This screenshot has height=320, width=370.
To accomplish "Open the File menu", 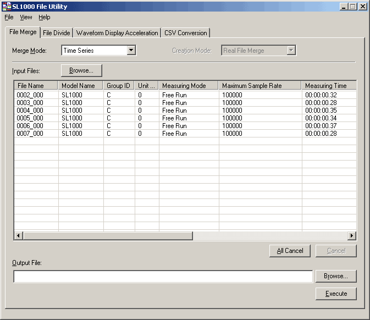I will coord(9,17).
